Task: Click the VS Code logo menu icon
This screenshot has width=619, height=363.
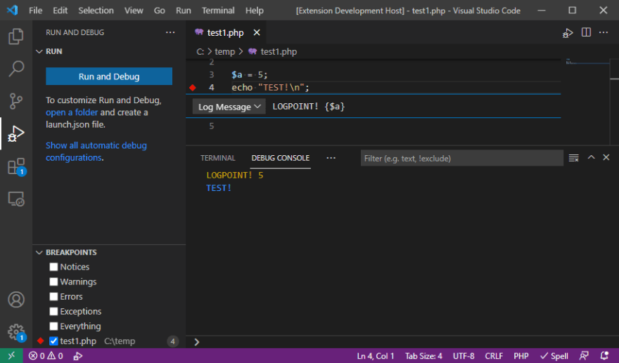Action: (12, 11)
